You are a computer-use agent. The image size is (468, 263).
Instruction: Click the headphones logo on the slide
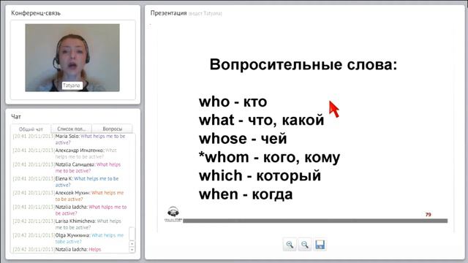coord(173,214)
